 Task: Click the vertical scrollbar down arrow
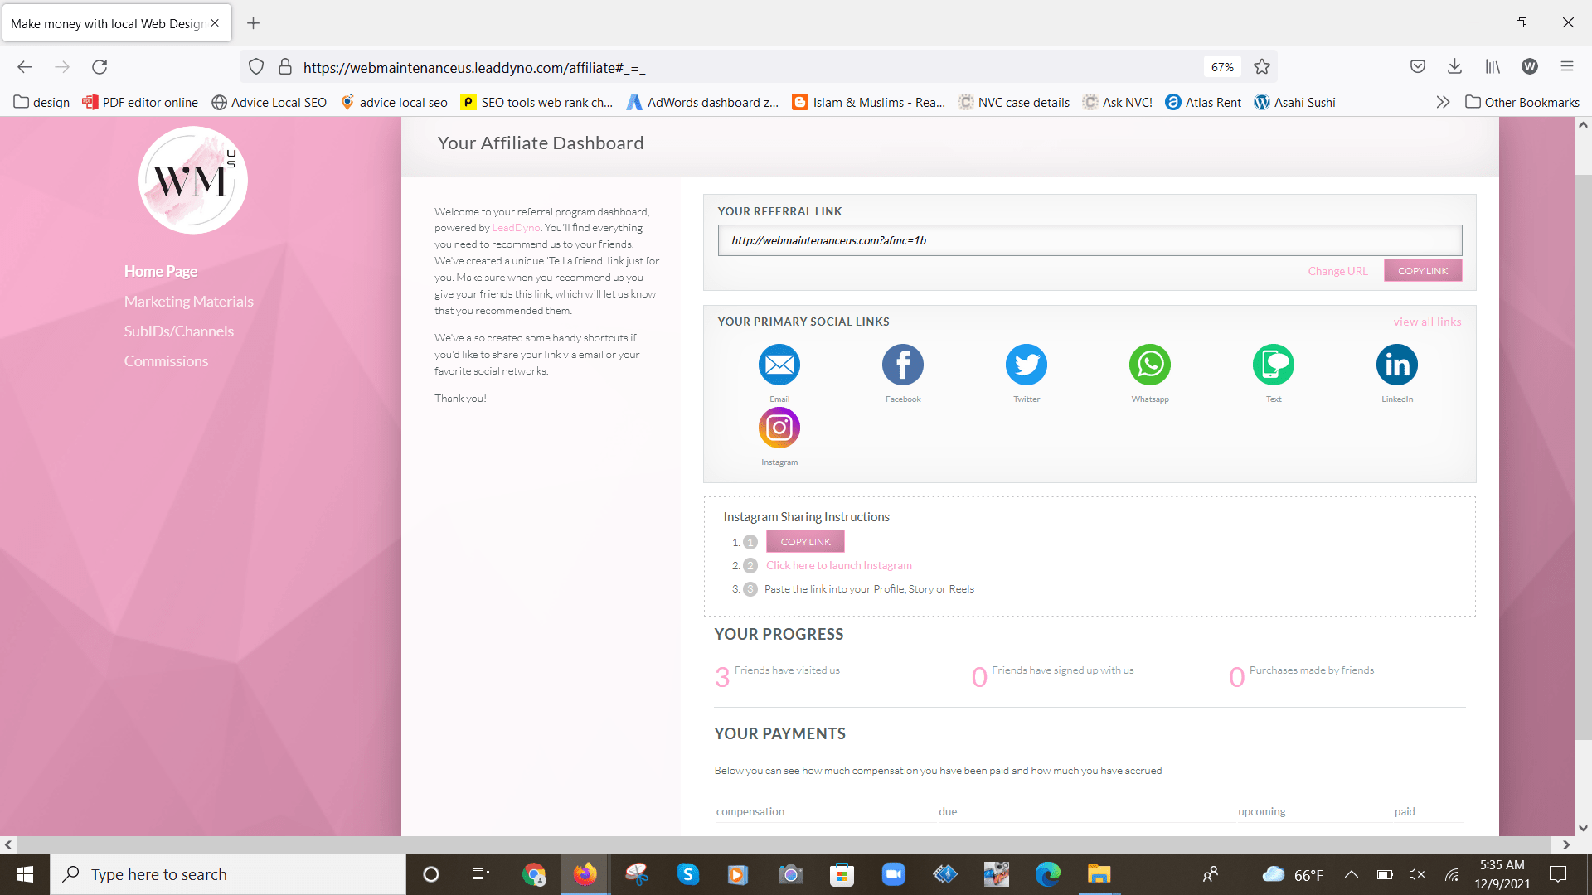[x=1583, y=827]
